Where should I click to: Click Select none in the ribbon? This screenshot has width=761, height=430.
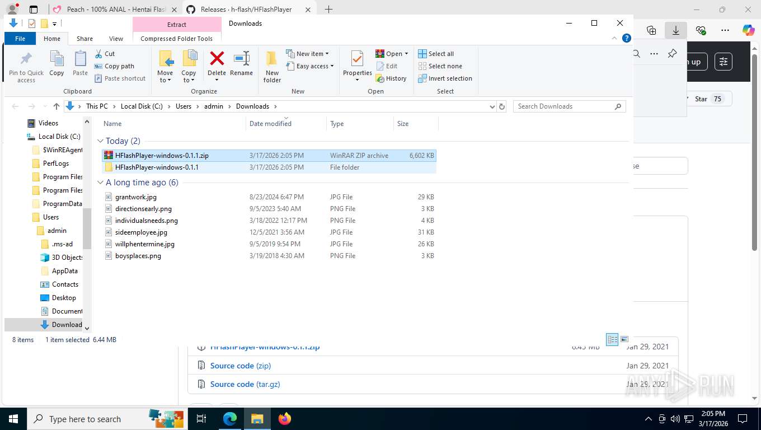tap(440, 66)
